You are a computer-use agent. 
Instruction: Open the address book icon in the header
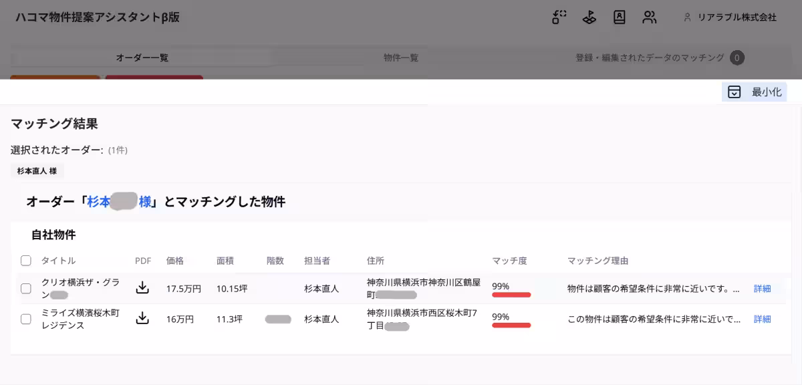[x=619, y=18]
